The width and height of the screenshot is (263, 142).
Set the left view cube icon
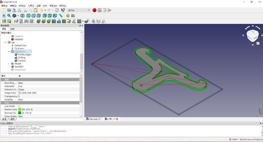coord(55,16)
